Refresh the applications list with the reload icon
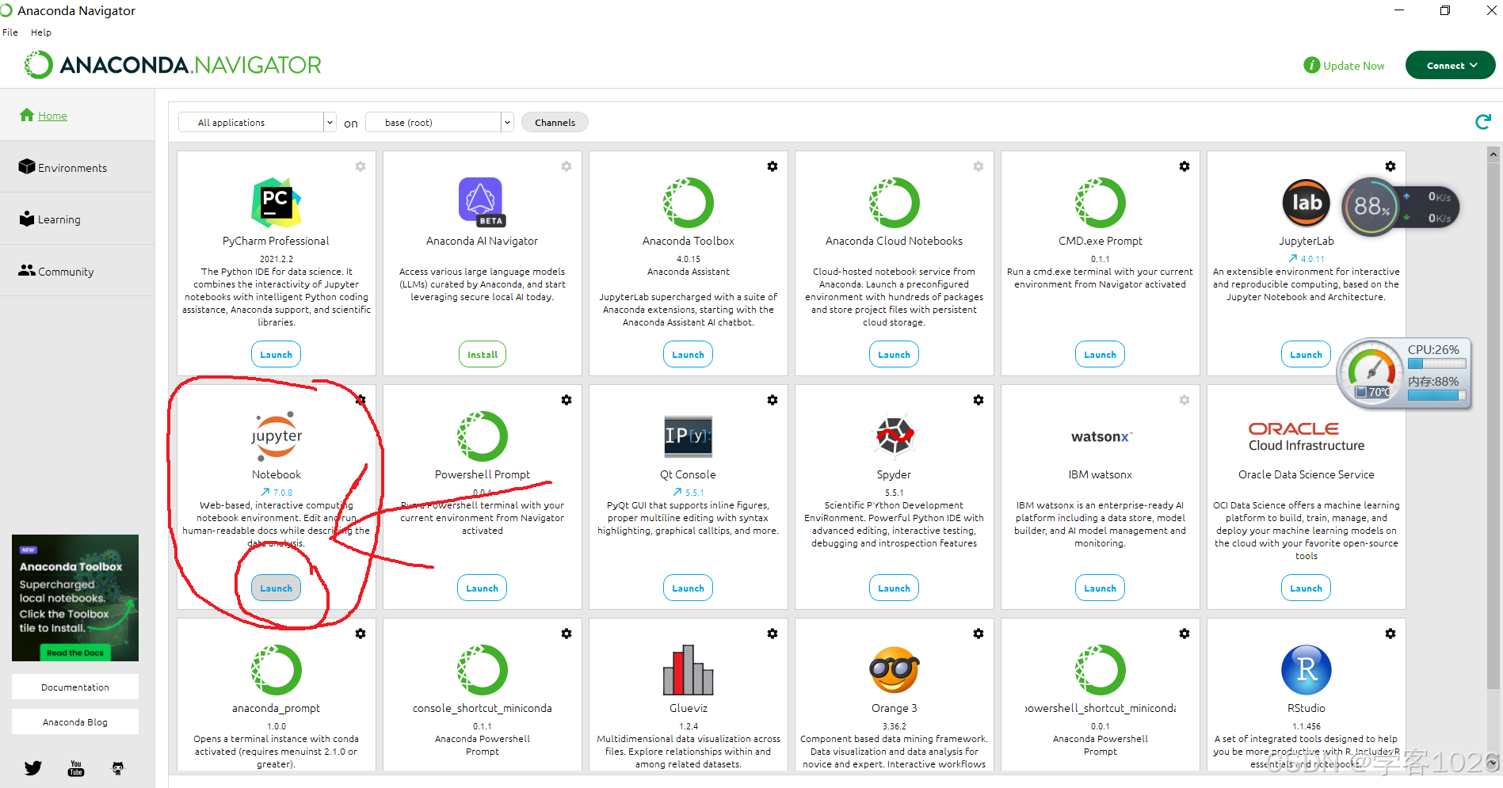The image size is (1503, 788). (x=1483, y=122)
